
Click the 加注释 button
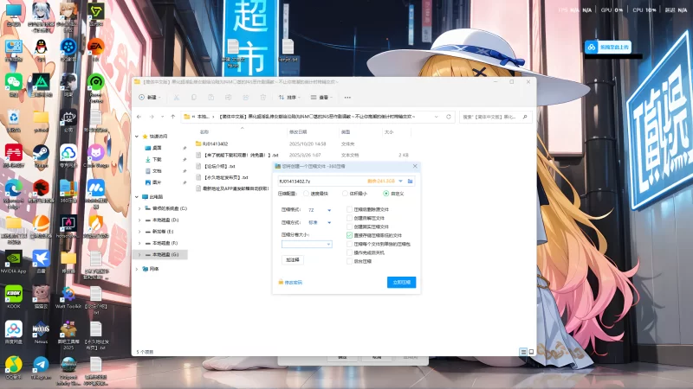tap(293, 259)
